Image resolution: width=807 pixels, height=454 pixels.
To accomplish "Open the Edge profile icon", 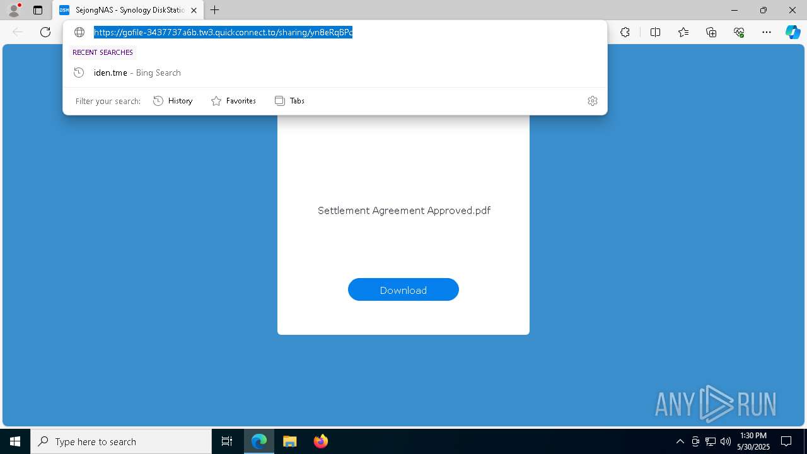I will point(14,10).
